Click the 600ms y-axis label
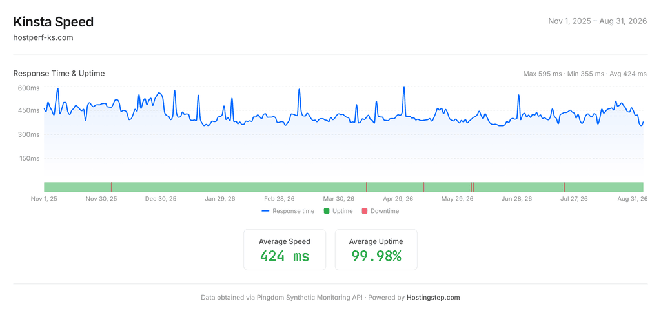The image size is (661, 315). point(28,88)
